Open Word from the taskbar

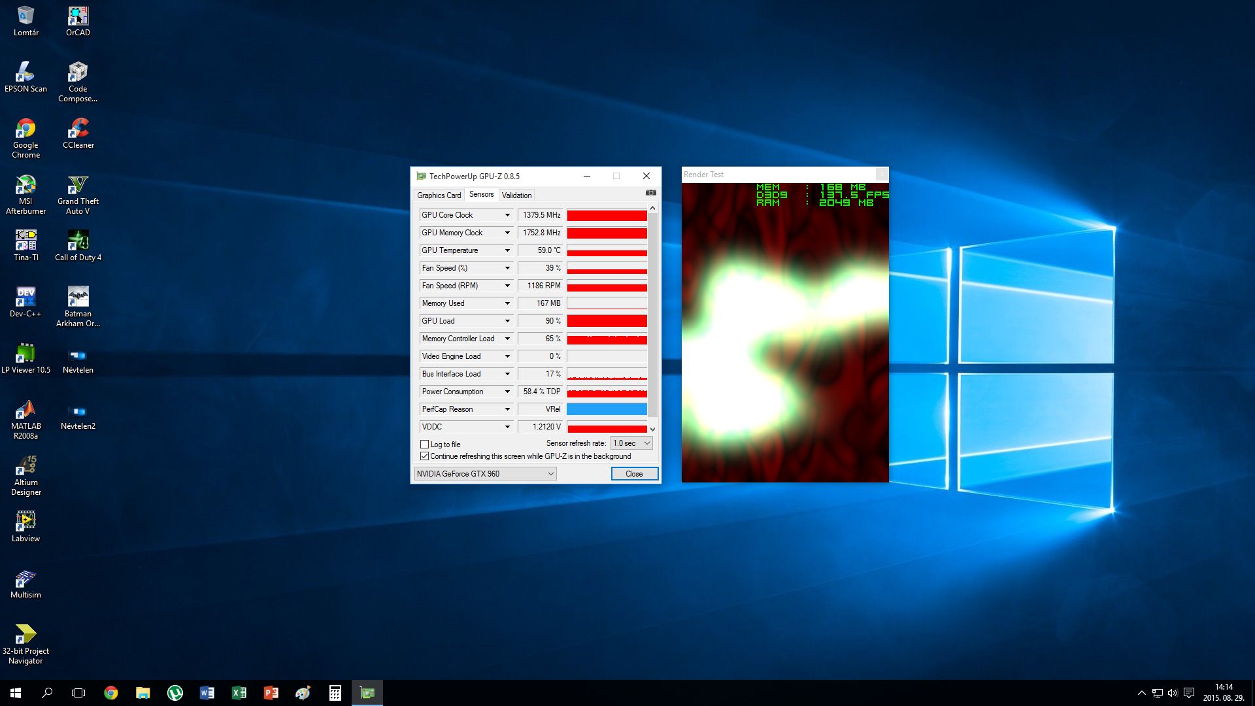coord(207,693)
